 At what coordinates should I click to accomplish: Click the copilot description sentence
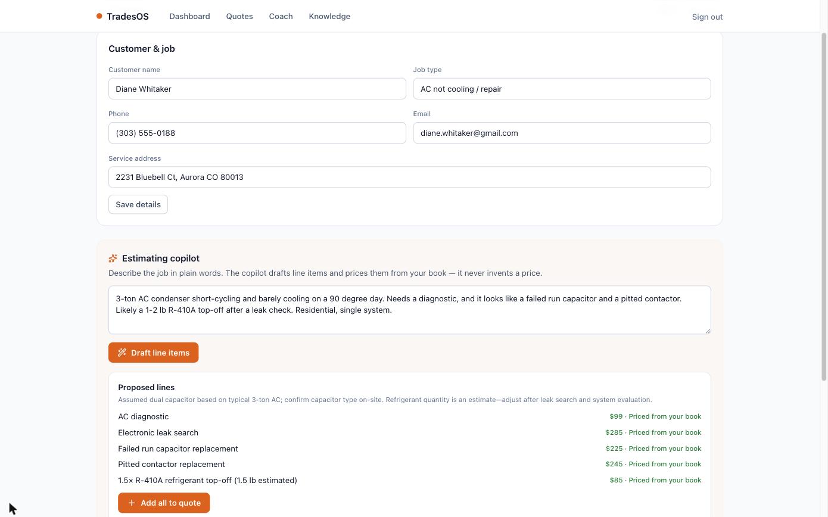pyautogui.click(x=325, y=273)
